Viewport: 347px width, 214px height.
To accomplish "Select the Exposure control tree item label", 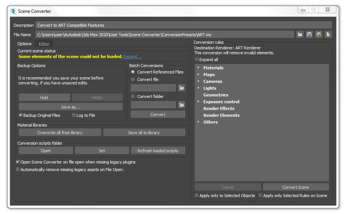I will (x=221, y=102).
